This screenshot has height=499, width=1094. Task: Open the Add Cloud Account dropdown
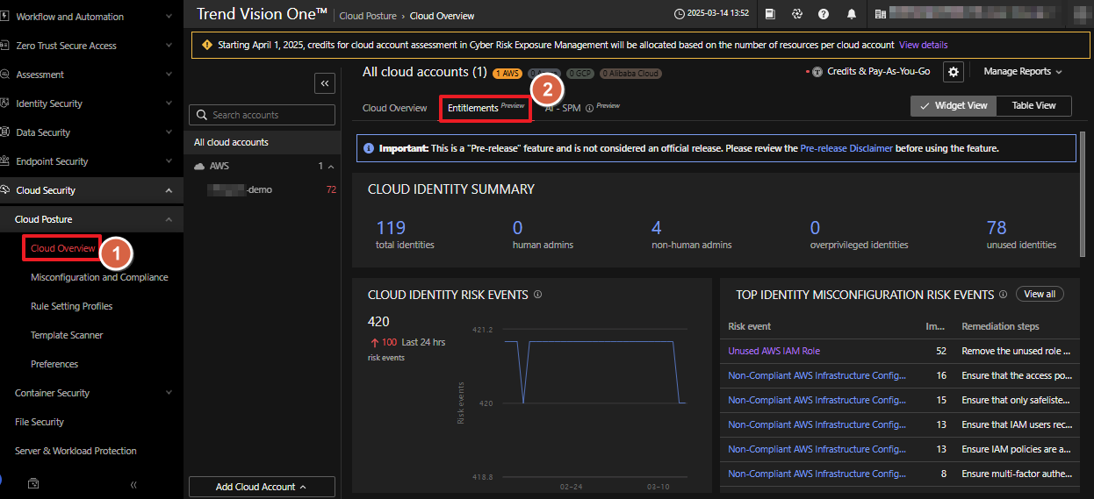pyautogui.click(x=262, y=487)
